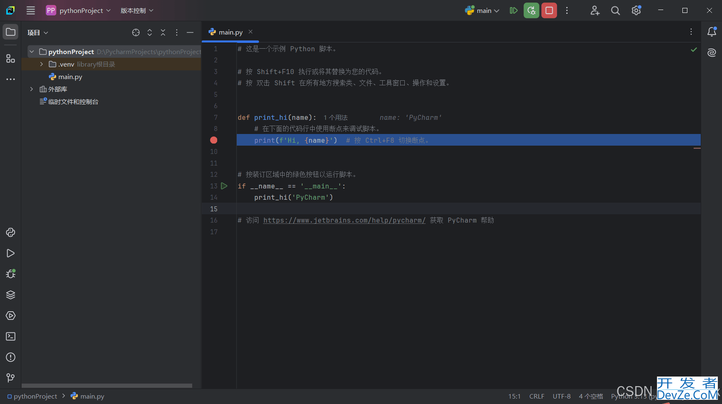This screenshot has width=722, height=404.
Task: Click the def print_hi function name
Action: pos(271,117)
